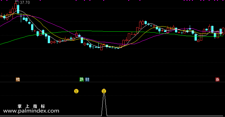Click the green 跌 event marker icon
This screenshot has height=117, width=225.
tap(81, 79)
